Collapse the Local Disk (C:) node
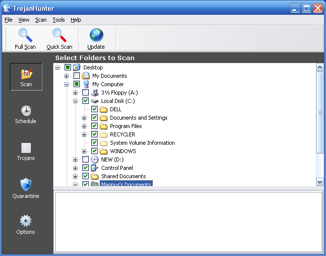326x256 pixels. 75,101
